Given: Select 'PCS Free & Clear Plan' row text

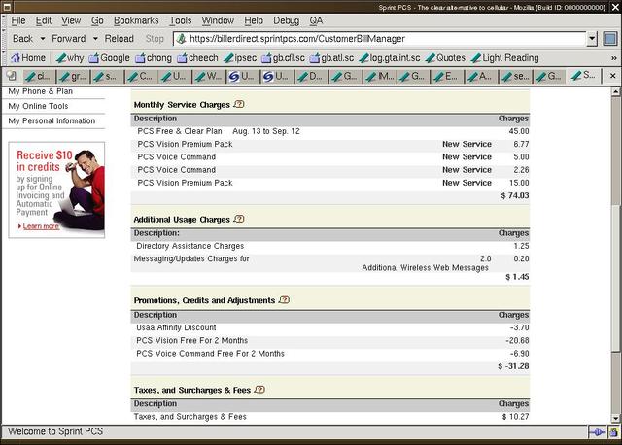Looking at the screenshot, I should [180, 131].
